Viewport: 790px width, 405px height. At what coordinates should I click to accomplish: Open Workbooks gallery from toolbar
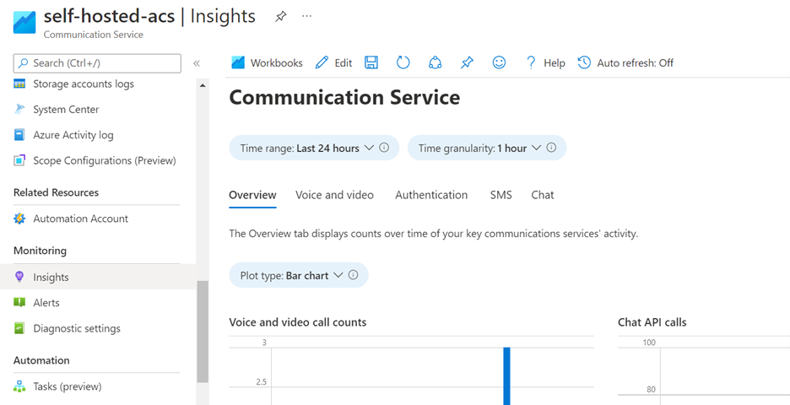point(267,63)
